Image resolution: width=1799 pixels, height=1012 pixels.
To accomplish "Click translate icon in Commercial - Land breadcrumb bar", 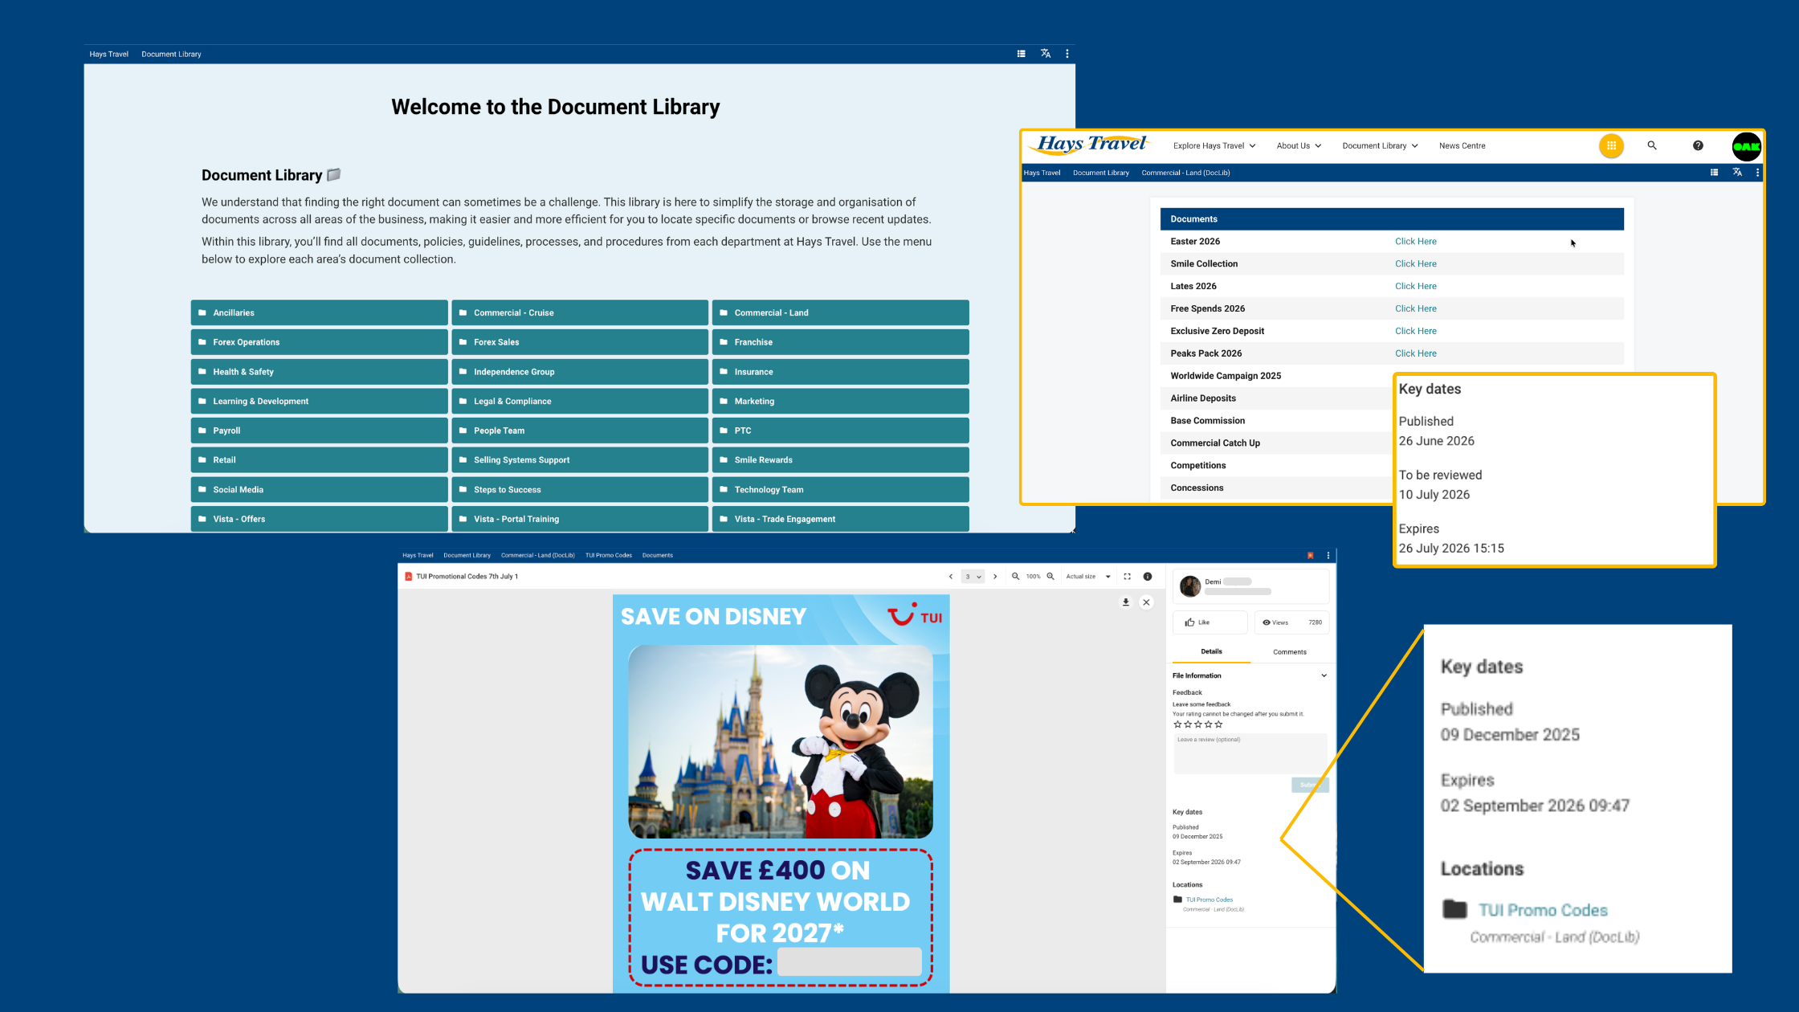I will coord(1737,173).
